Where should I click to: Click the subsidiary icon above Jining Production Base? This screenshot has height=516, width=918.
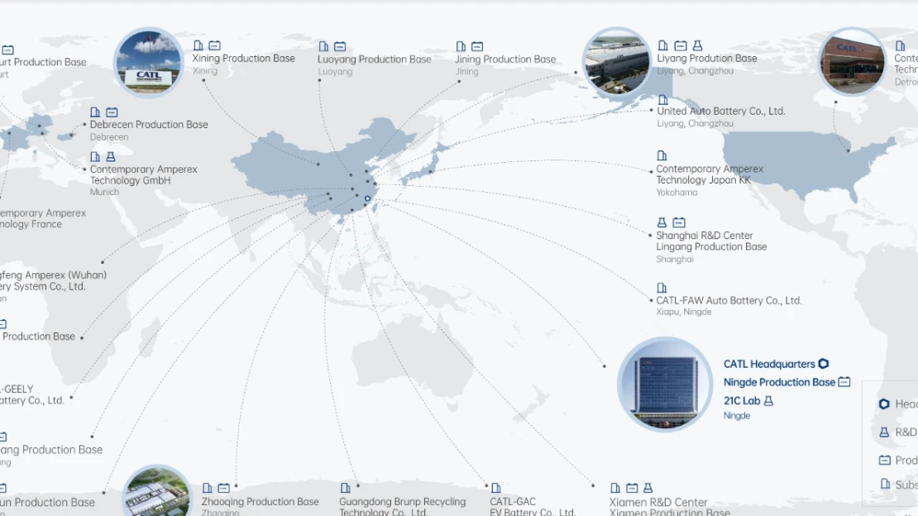461,46
